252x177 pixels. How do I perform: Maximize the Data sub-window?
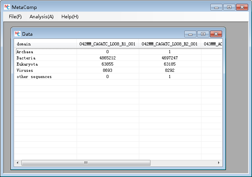pyautogui.click(x=203, y=34)
